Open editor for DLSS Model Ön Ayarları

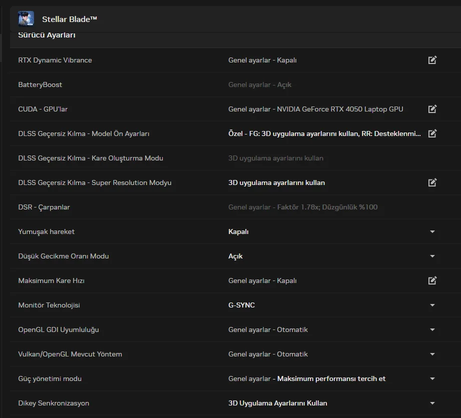432,133
